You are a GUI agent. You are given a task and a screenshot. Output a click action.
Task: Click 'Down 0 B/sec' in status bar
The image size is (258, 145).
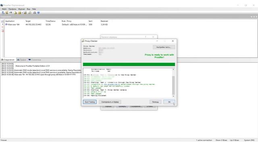221,140
